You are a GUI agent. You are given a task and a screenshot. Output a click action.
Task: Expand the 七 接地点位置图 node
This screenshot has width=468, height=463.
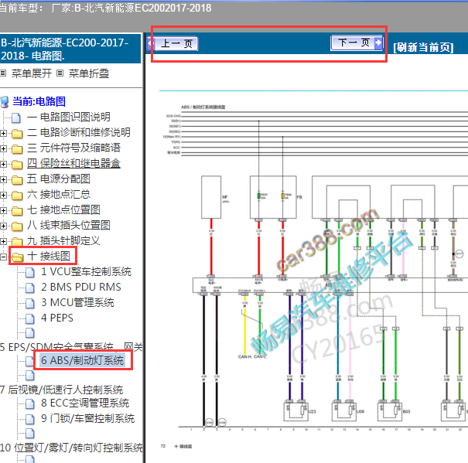[x=3, y=210]
